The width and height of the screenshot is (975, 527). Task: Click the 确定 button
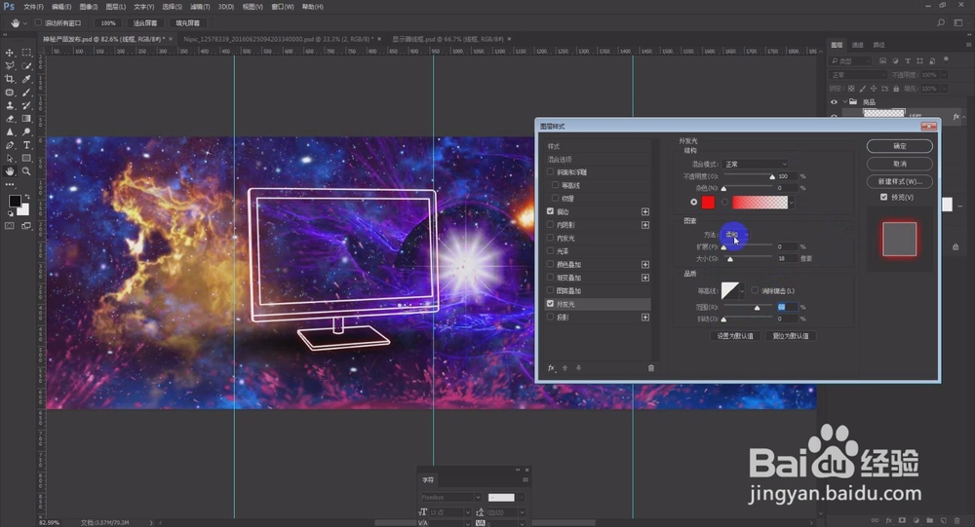click(899, 146)
